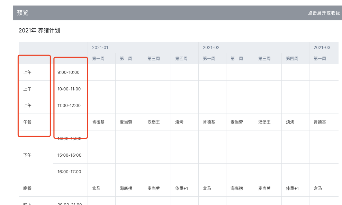Click 第三周 under 2021-01
Image resolution: width=342 pixels, height=205 pixels.
coord(154,58)
